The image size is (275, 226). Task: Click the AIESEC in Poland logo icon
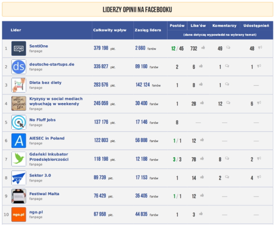tap(19, 141)
